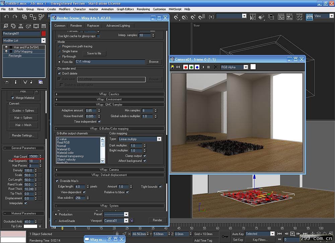Click the Render button
This screenshot has width=335, height=243.
click(157, 220)
